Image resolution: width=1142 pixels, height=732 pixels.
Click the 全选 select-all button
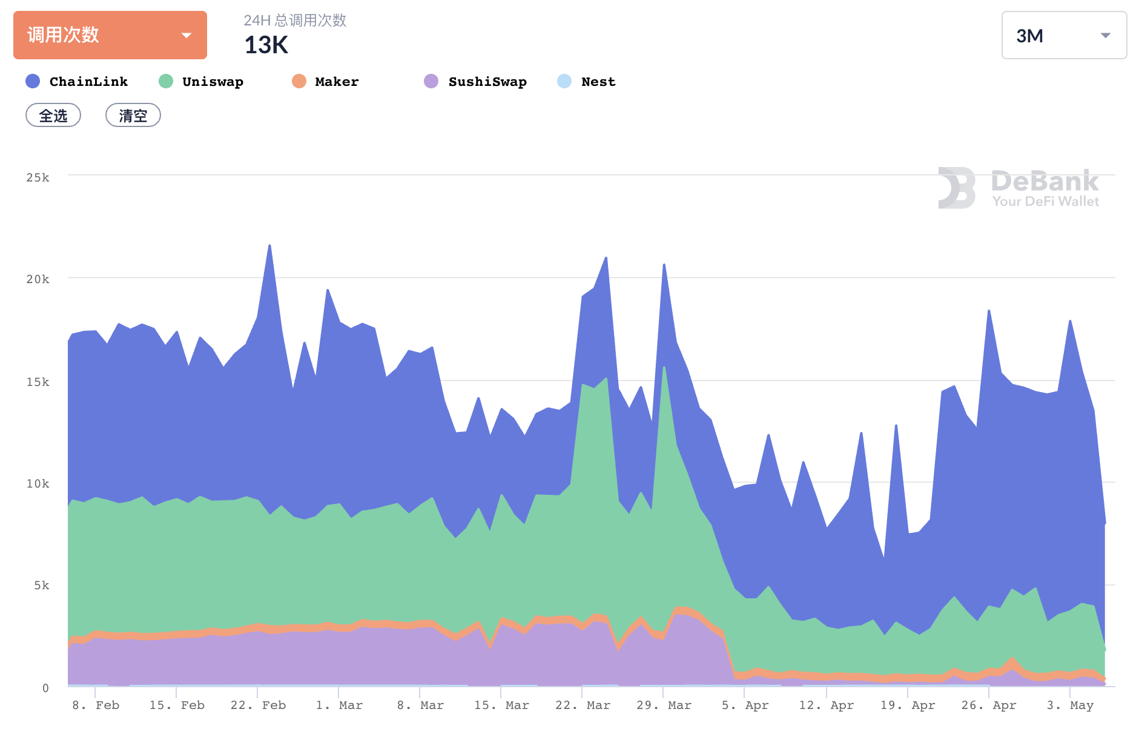(x=53, y=115)
